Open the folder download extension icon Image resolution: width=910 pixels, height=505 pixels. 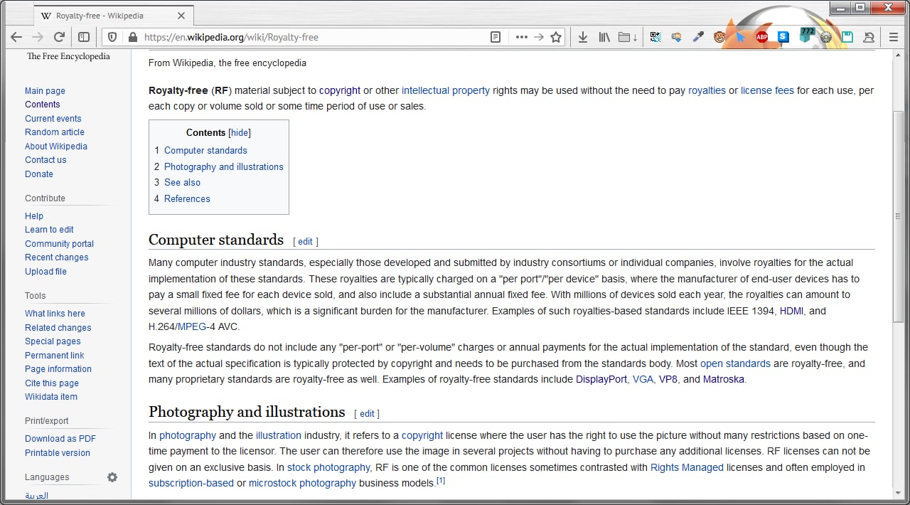(x=627, y=37)
